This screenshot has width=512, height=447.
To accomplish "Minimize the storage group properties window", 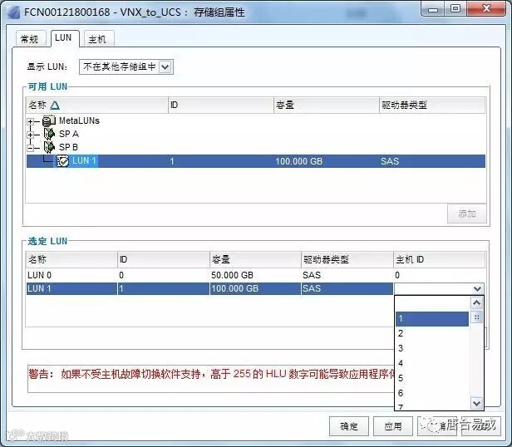I will [432, 9].
